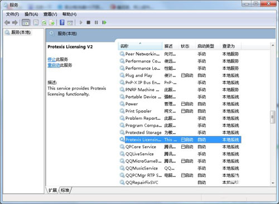This screenshot has width=279, height=204.
Task: Select the QQPCMgr RTP S... row
Action: pyautogui.click(x=180, y=175)
